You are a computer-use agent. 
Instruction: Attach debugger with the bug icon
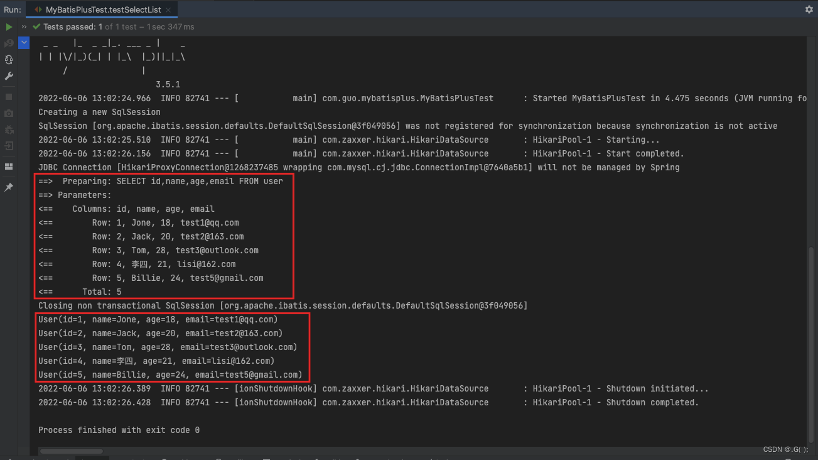coord(9,129)
